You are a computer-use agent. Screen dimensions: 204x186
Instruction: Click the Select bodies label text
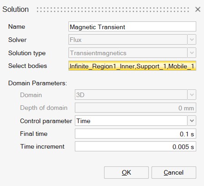(27, 66)
